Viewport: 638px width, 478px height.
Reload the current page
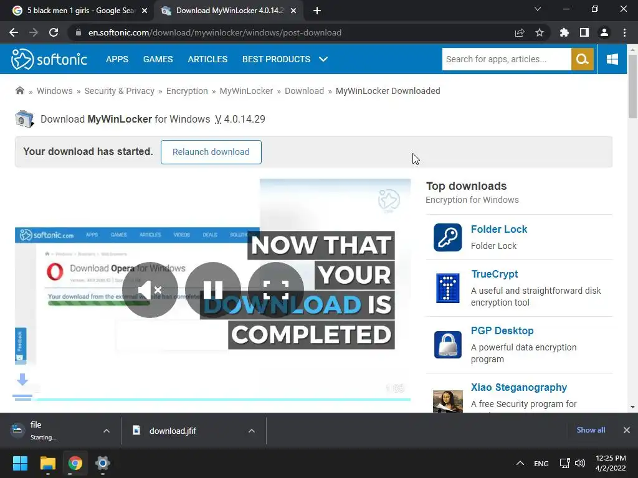pos(54,32)
